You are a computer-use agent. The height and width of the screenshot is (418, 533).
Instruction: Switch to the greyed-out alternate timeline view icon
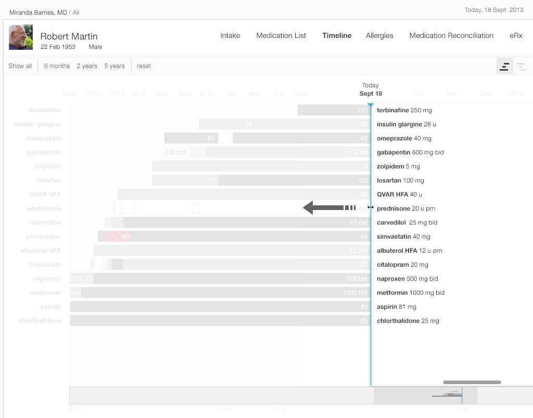pyautogui.click(x=521, y=66)
